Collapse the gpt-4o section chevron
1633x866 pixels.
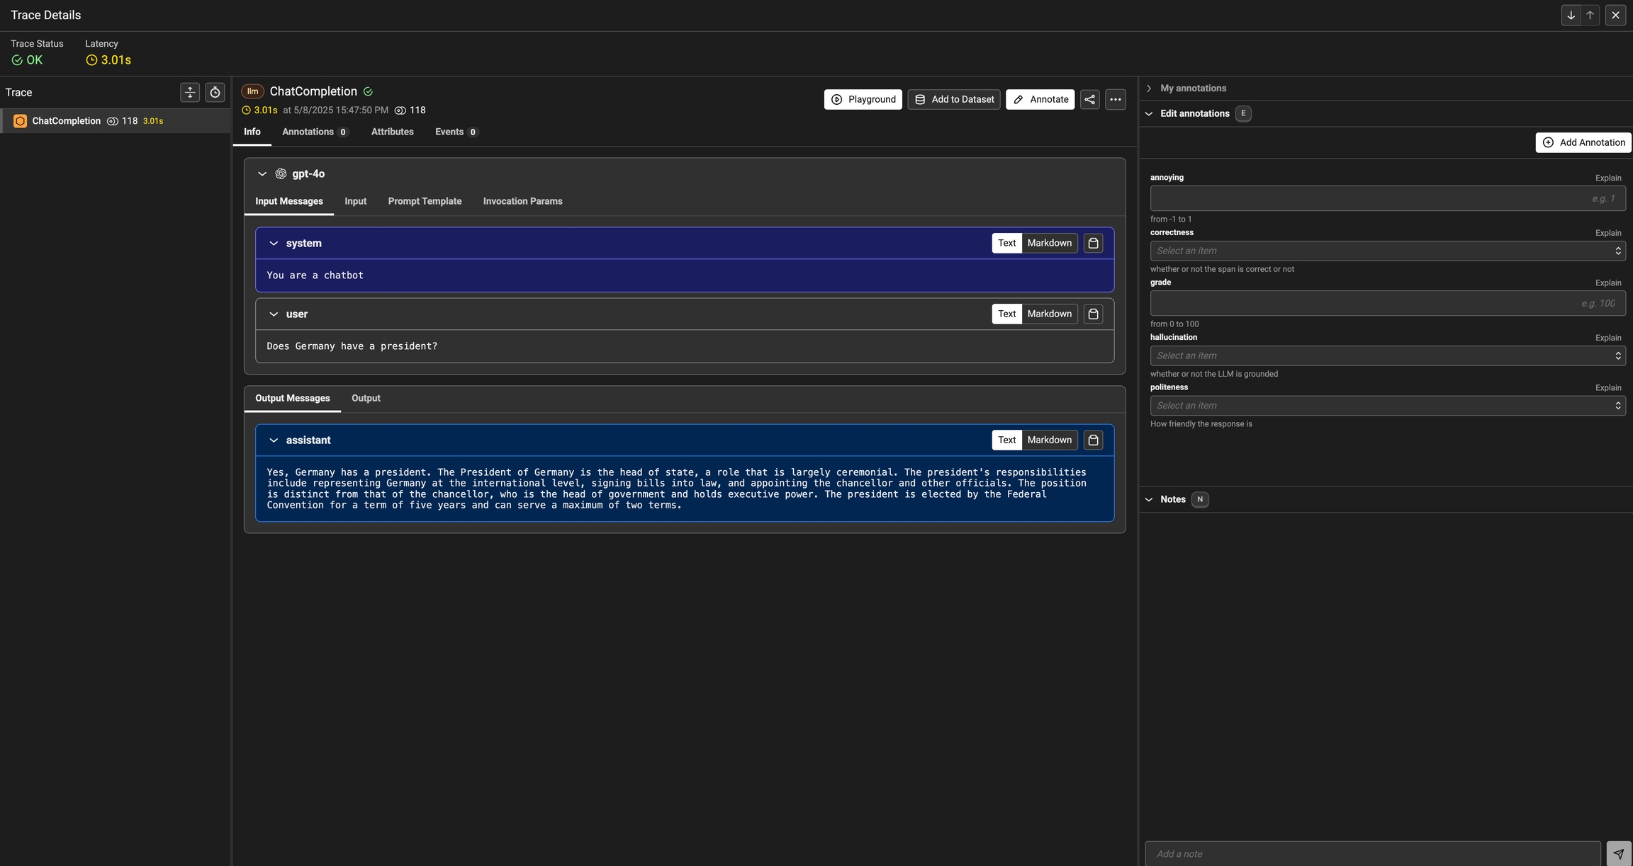pyautogui.click(x=262, y=174)
